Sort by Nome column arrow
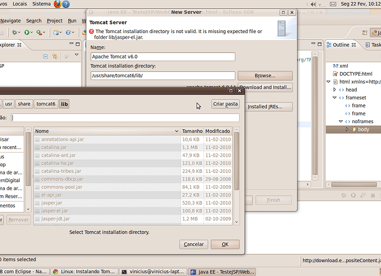This screenshot has width=381, height=276. (177, 131)
